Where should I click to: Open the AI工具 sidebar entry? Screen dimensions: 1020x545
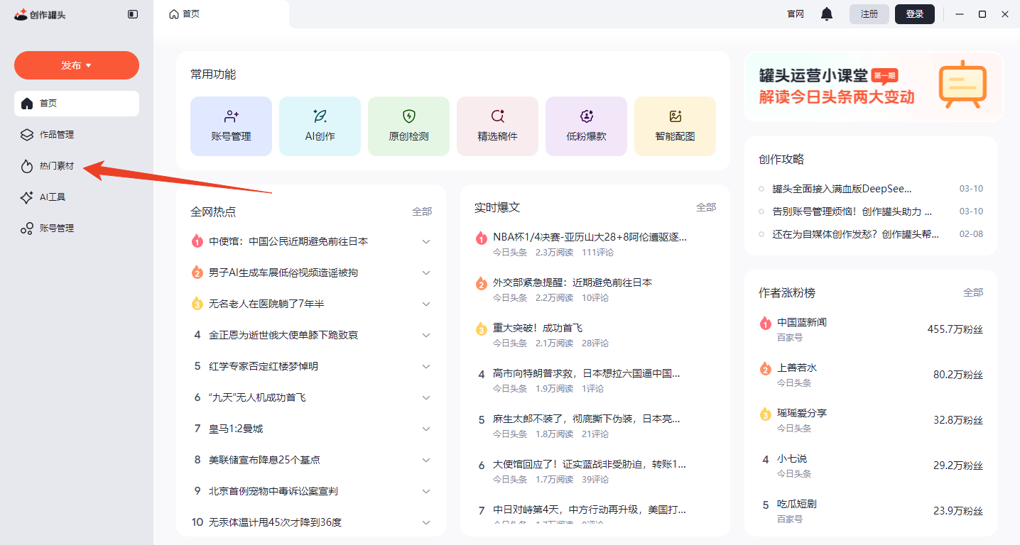[52, 197]
